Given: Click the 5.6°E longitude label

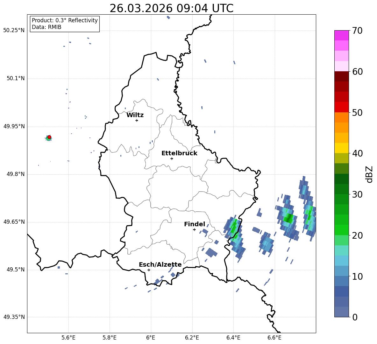Looking at the screenshot, I should pos(68,338).
